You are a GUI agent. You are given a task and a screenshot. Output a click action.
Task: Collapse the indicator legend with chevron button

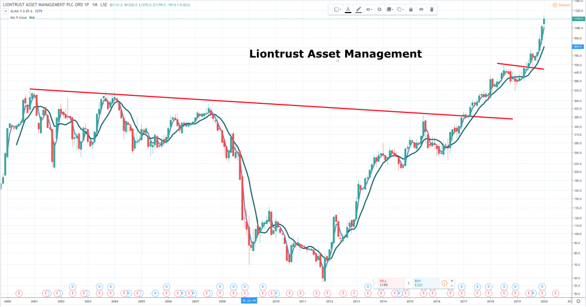6,11
